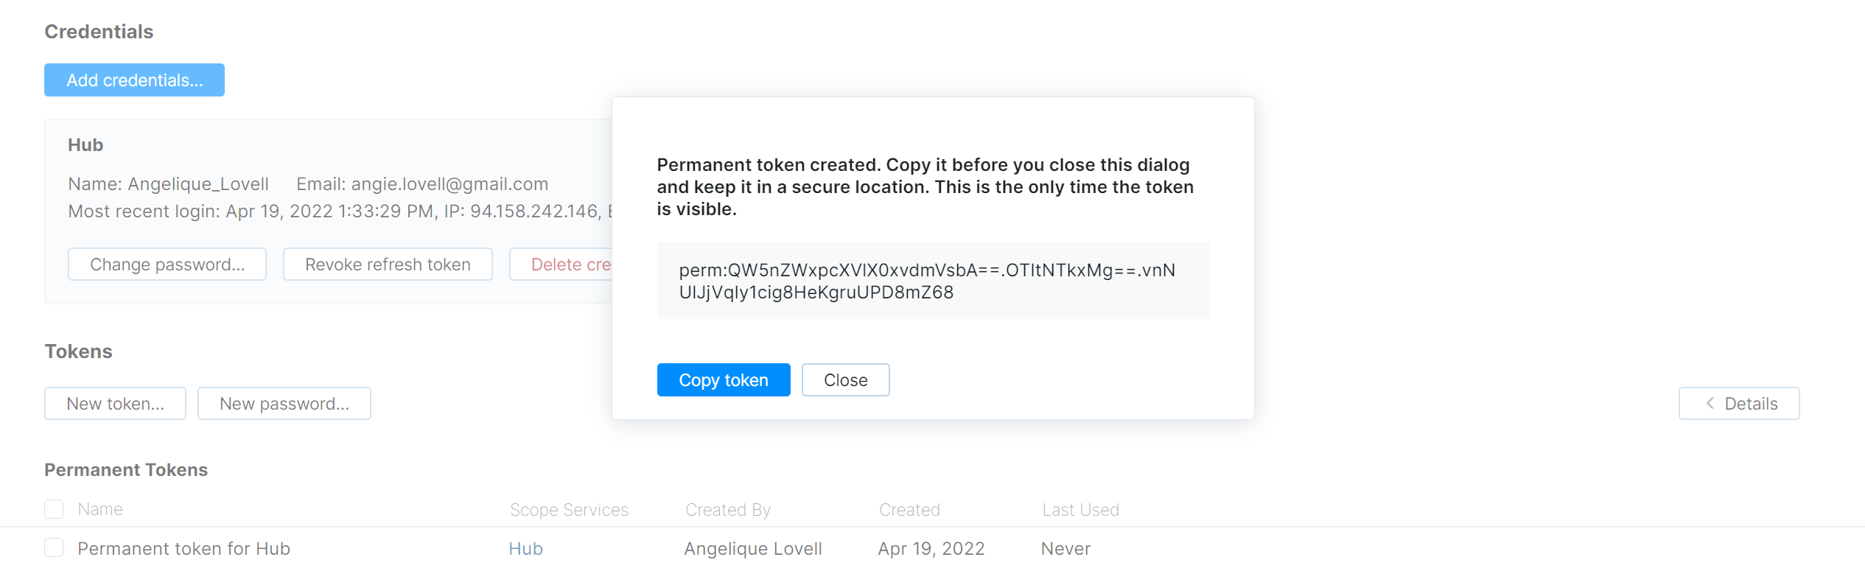Copy the permanent token
Image resolution: width=1865 pixels, height=585 pixels.
pos(723,380)
